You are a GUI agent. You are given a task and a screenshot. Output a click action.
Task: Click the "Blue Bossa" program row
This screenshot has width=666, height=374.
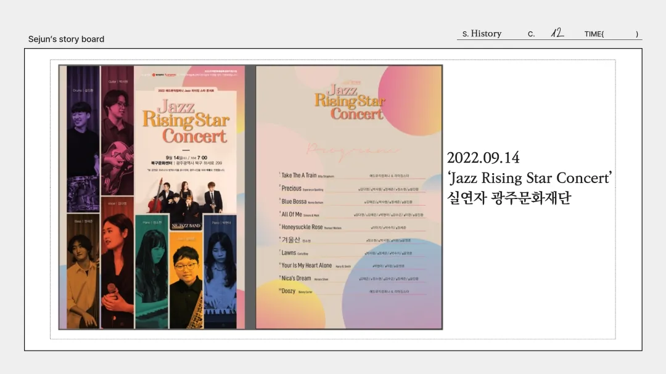(353, 201)
